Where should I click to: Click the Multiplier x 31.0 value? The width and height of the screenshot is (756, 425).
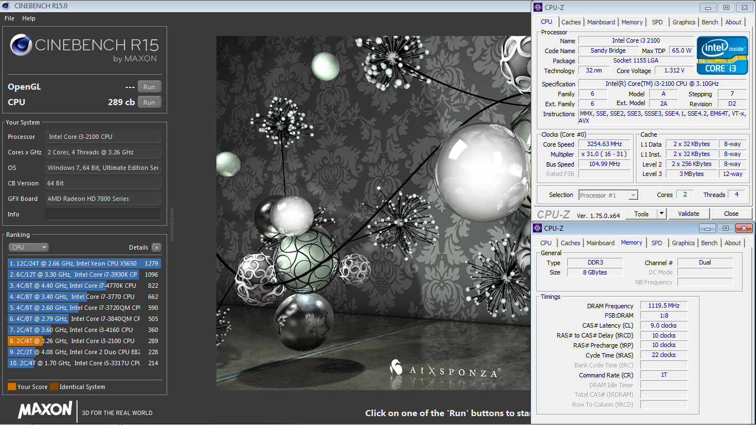[605, 154]
